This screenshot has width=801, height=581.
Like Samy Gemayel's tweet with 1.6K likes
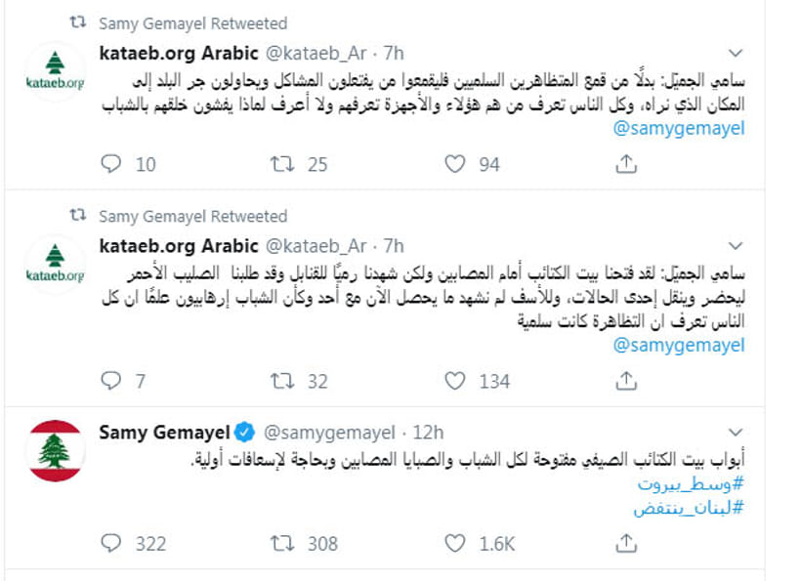(x=454, y=543)
